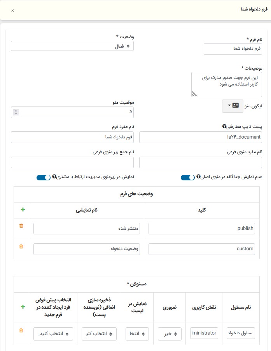Delete the publish status row
Screen dimensions: 271x351
21,225
